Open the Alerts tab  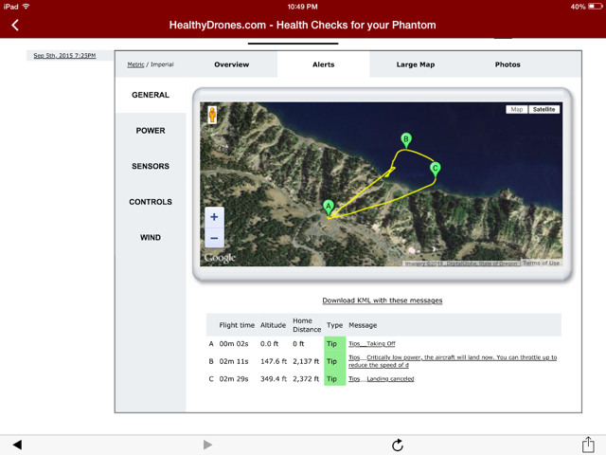click(324, 64)
